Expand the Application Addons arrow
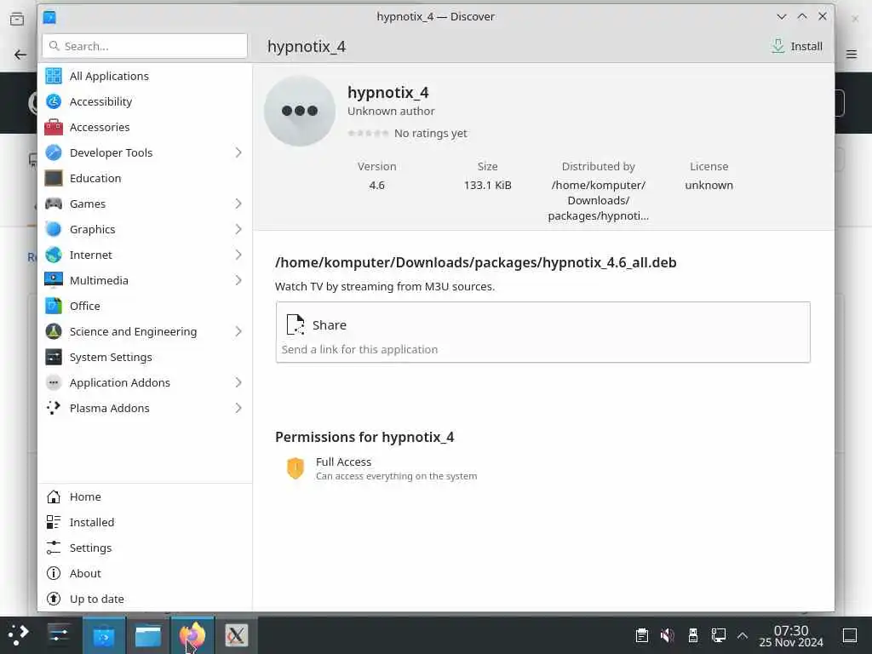The image size is (872, 654). tap(238, 382)
